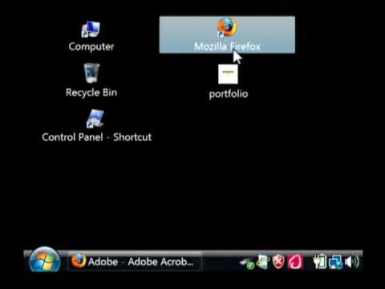Click the Windows Security shield alert icon
Screen dimensions: 385x289
tap(278, 261)
